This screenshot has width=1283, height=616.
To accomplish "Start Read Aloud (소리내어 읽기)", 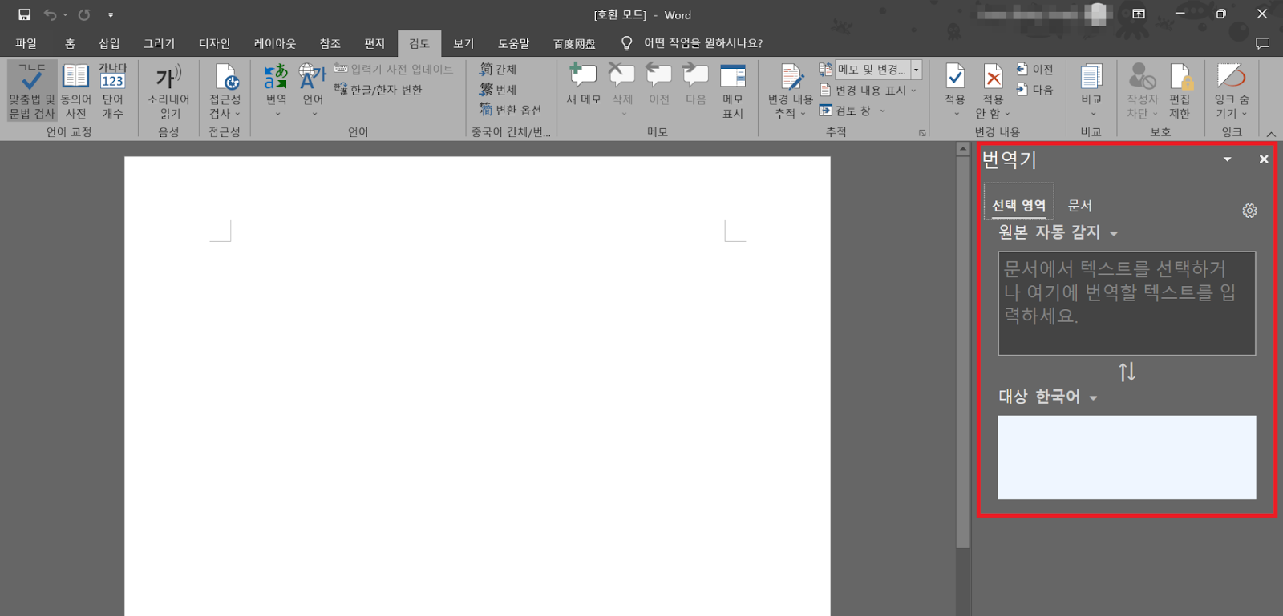I will tap(168, 91).
